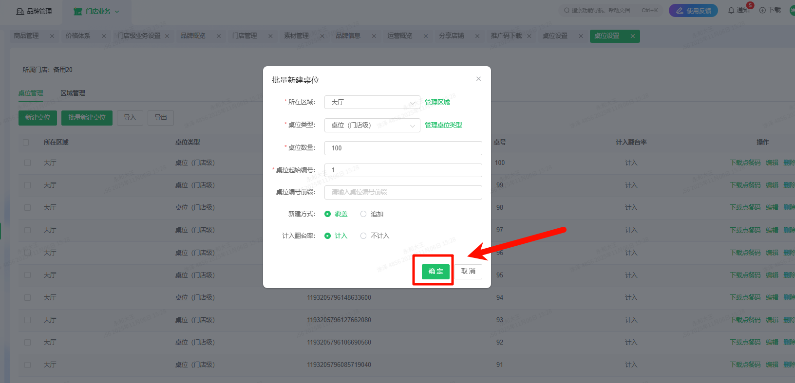The height and width of the screenshot is (383, 795).
Task: Open the 所在区域 dropdown showing 大厅
Action: [x=372, y=102]
